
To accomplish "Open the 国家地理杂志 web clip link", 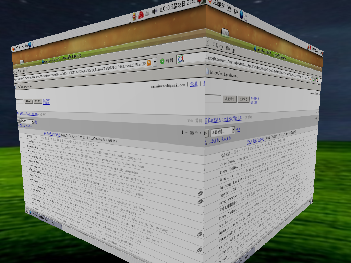I will [x=223, y=119].
